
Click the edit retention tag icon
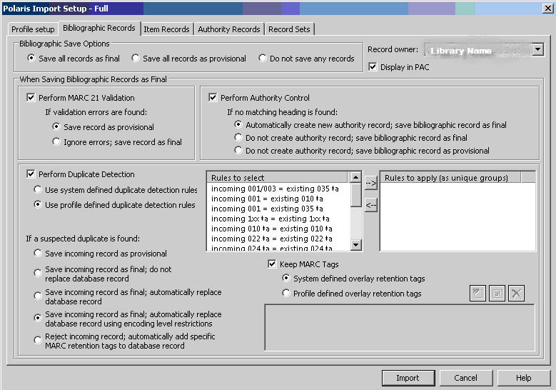click(x=497, y=294)
